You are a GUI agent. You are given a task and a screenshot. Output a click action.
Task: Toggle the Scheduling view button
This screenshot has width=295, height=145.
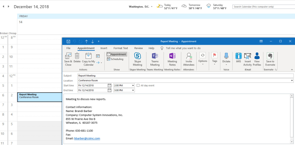click(x=115, y=59)
